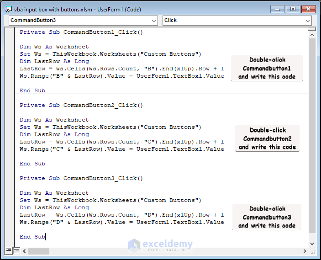321x260 pixels.
Task: Click line 'Private Sub CommandButton1_Click()'
Action: click(81, 32)
